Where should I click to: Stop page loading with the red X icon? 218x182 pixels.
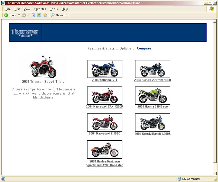tap(33, 15)
